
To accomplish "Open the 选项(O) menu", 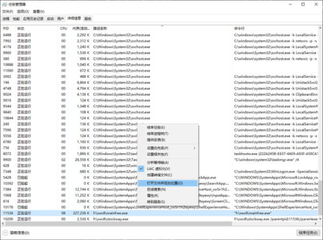I will pyautogui.click(x=23, y=12).
